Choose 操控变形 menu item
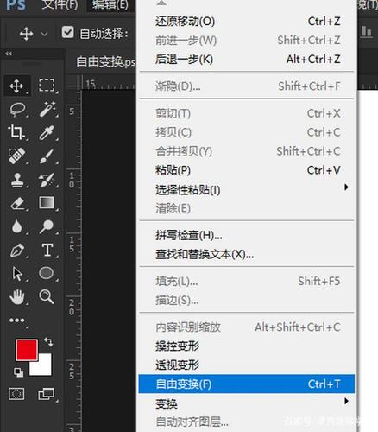Screen dimensions: 378x432 click(247, 346)
